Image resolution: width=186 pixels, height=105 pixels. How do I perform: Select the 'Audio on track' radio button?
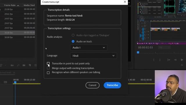click(x=73, y=41)
